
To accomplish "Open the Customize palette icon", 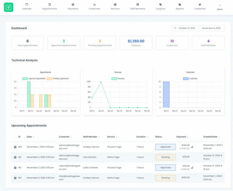I will click(x=200, y=5).
